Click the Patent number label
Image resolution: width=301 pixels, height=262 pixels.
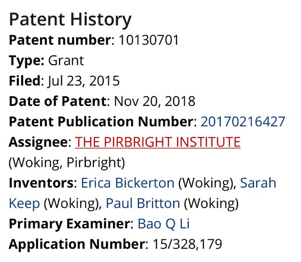[59, 40]
